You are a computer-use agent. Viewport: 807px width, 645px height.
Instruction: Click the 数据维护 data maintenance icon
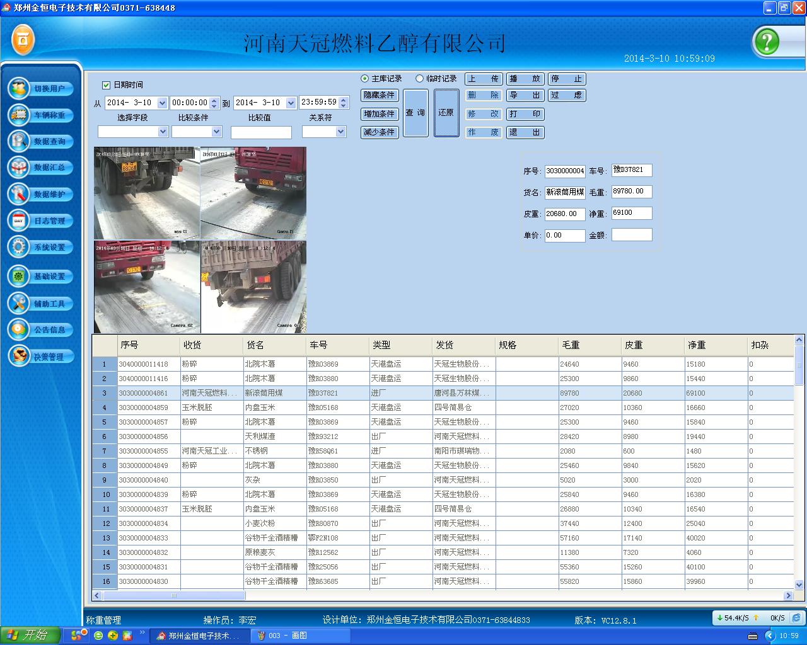pyautogui.click(x=19, y=194)
